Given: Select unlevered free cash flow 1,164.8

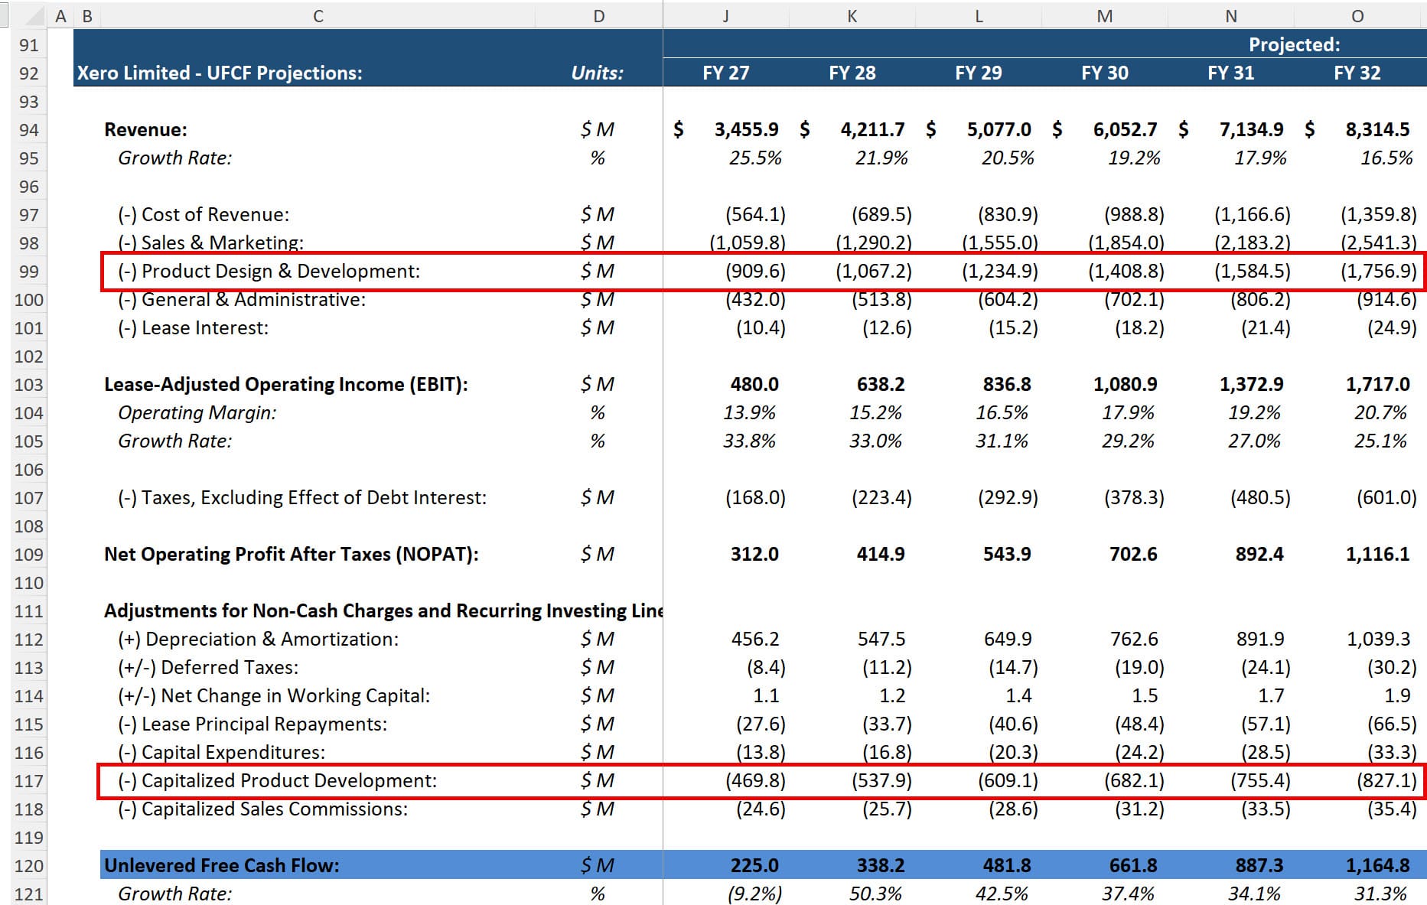Looking at the screenshot, I should tap(1377, 866).
